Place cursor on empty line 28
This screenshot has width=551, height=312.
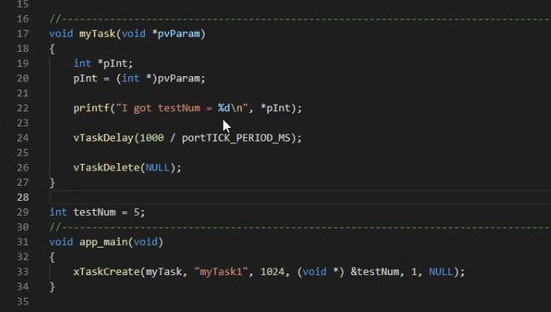tap(300, 197)
